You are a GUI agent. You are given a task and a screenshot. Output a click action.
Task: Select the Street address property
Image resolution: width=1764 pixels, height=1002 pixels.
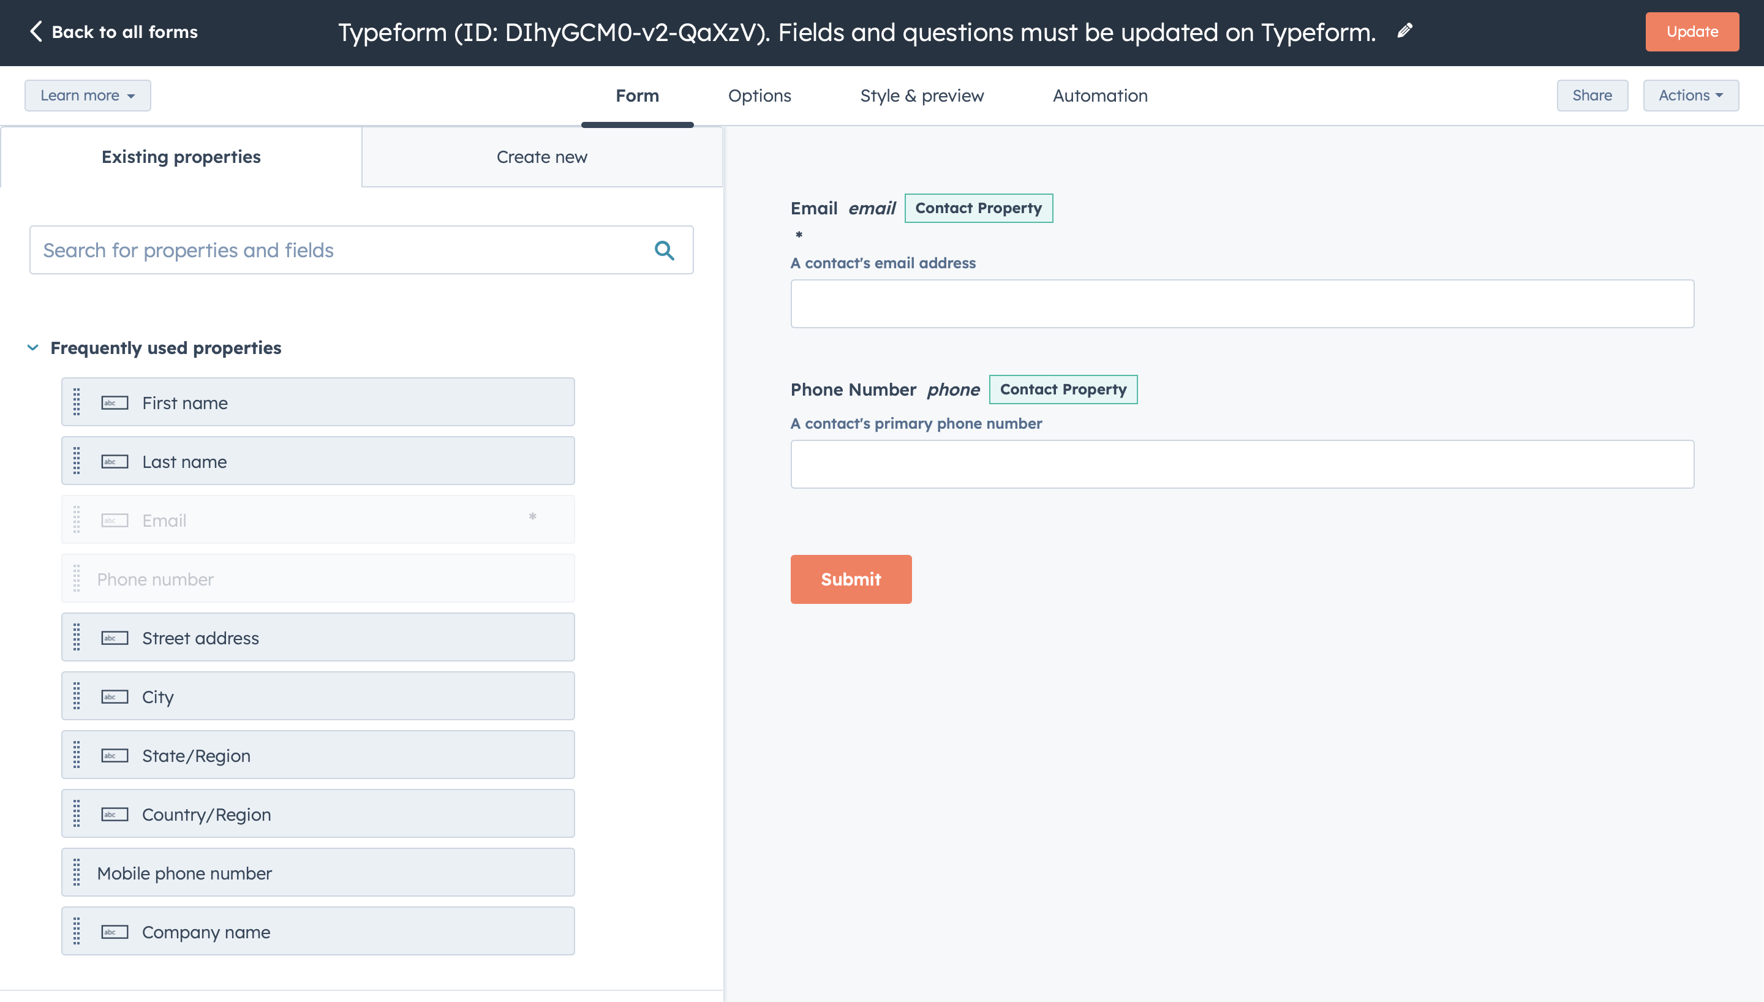318,637
